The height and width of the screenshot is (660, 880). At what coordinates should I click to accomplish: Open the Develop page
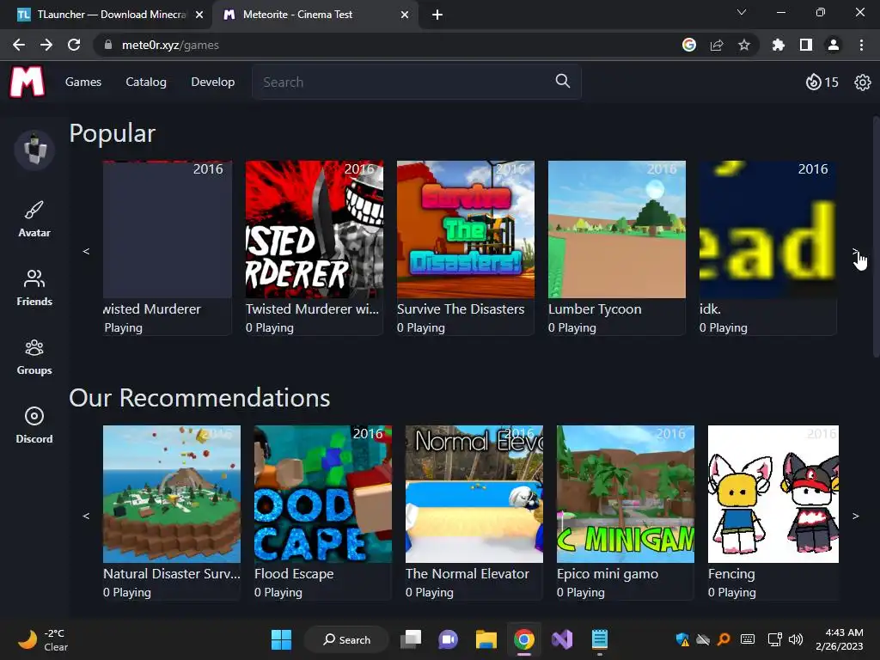(213, 82)
